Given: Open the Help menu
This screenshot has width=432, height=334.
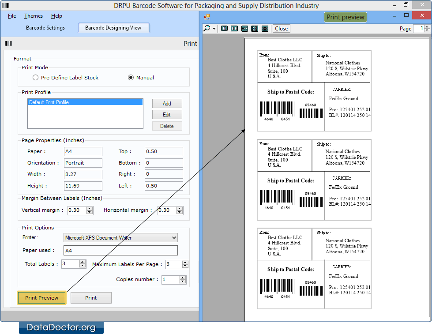Looking at the screenshot, I should (x=56, y=16).
